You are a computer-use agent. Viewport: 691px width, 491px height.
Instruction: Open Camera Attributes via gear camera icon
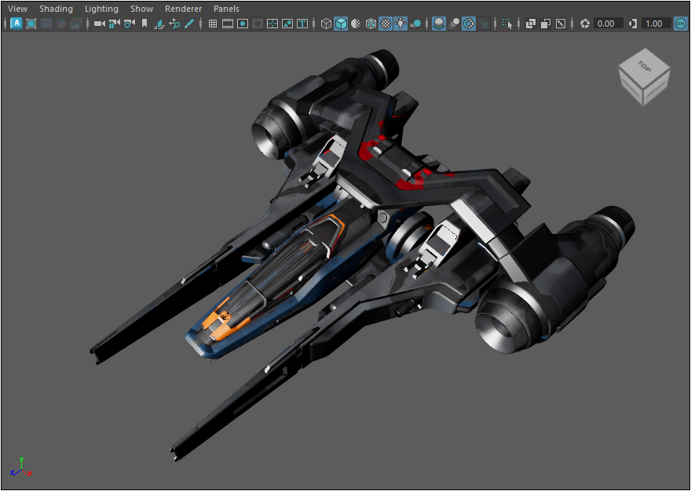point(130,24)
